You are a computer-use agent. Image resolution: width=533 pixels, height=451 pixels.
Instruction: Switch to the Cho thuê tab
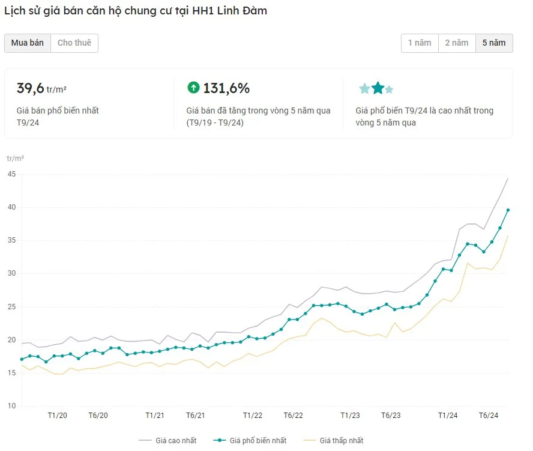click(x=74, y=43)
